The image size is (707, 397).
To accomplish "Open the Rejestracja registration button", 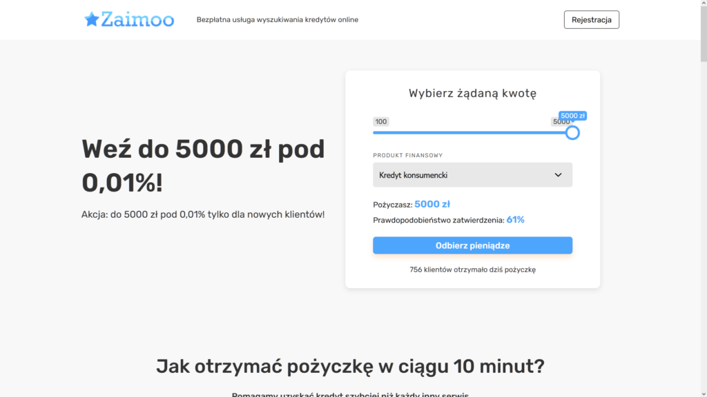I will [591, 20].
